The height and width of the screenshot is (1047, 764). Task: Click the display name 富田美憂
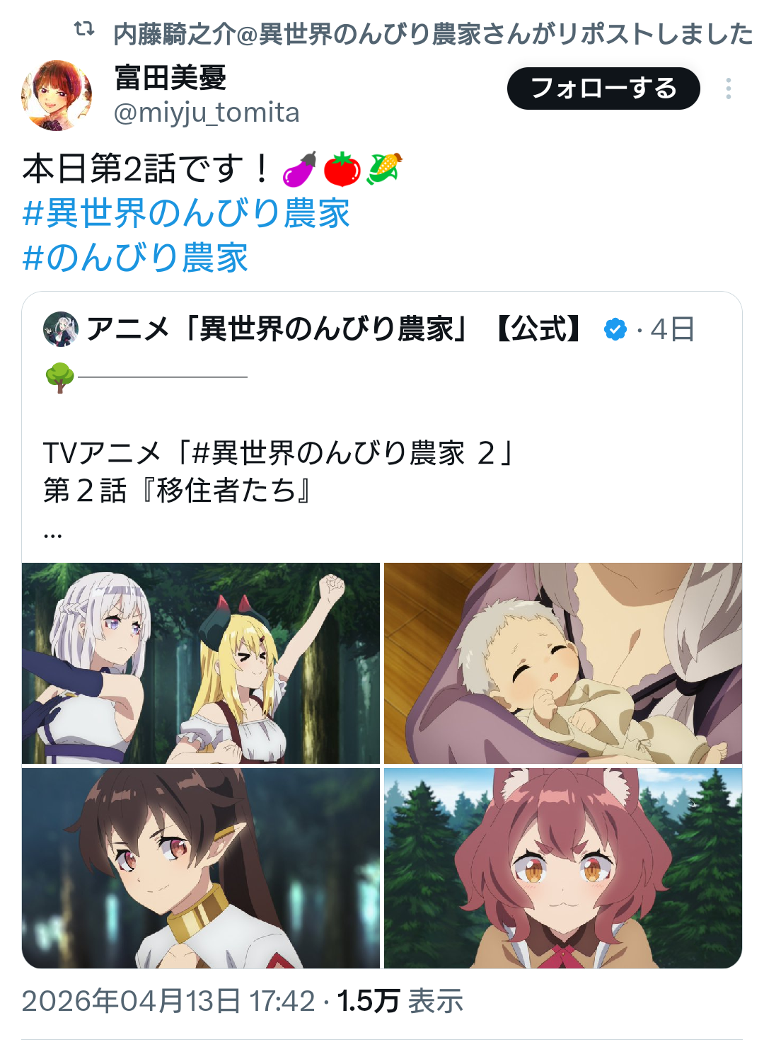pos(170,78)
